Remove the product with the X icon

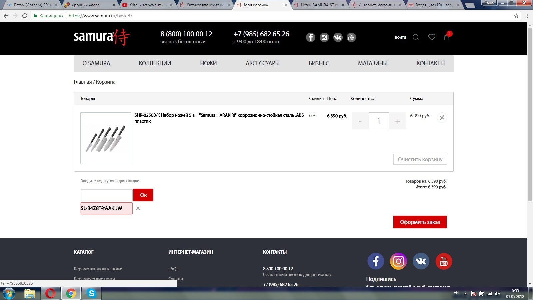(442, 118)
